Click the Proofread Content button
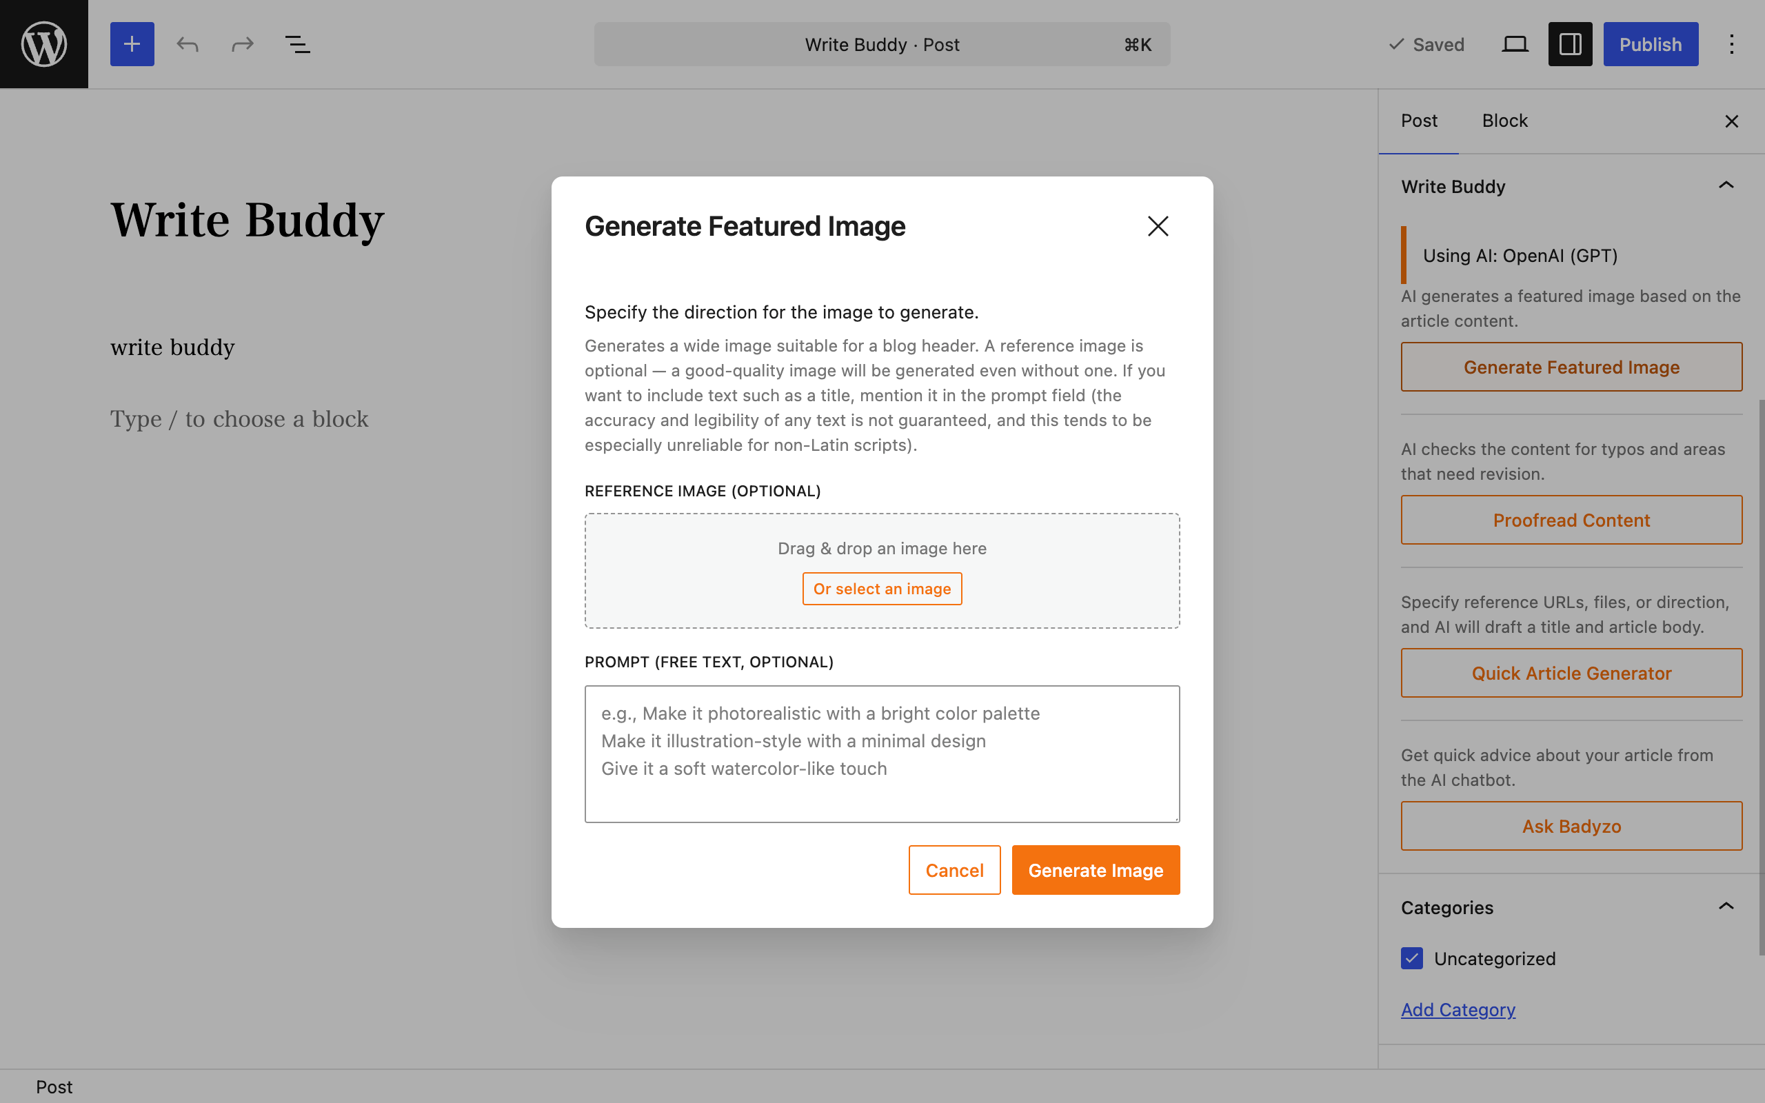This screenshot has width=1765, height=1103. click(x=1572, y=520)
